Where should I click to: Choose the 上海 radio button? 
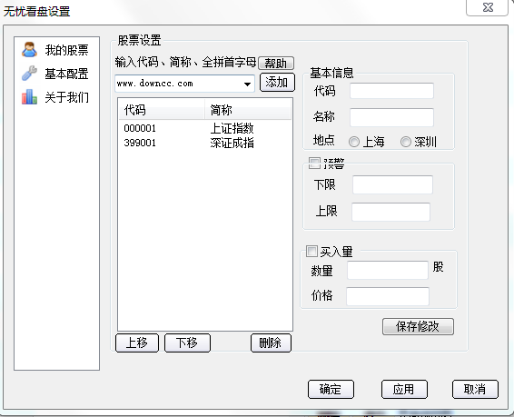click(354, 142)
